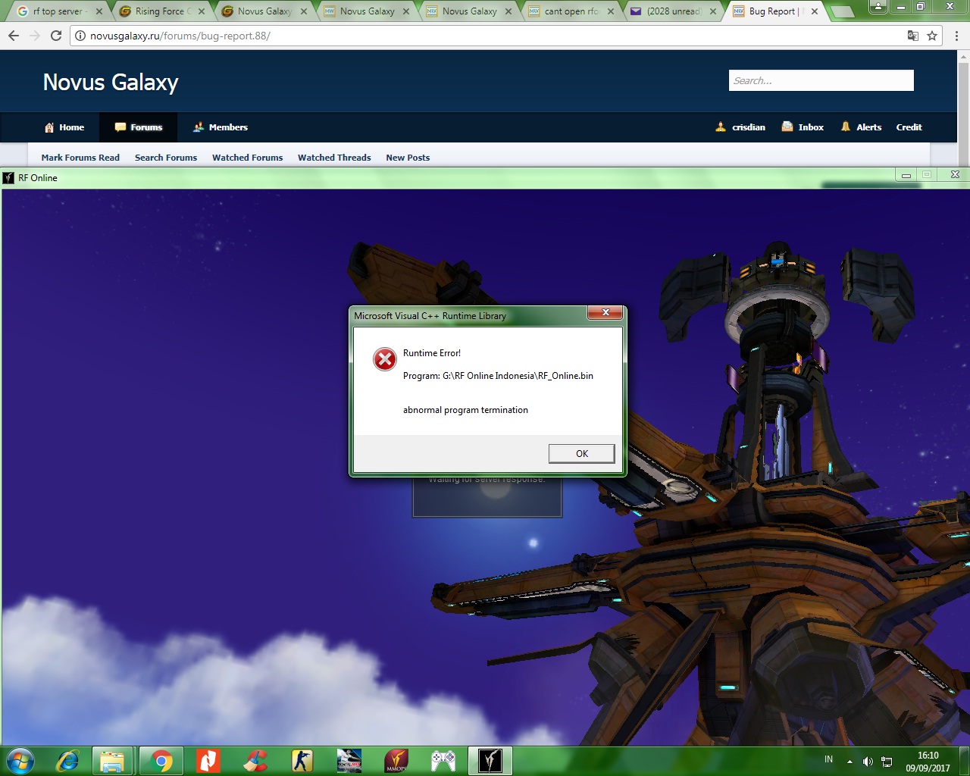Switch to the 'cant open rfo' tab
Viewport: 970px width, 776px height.
click(571, 11)
